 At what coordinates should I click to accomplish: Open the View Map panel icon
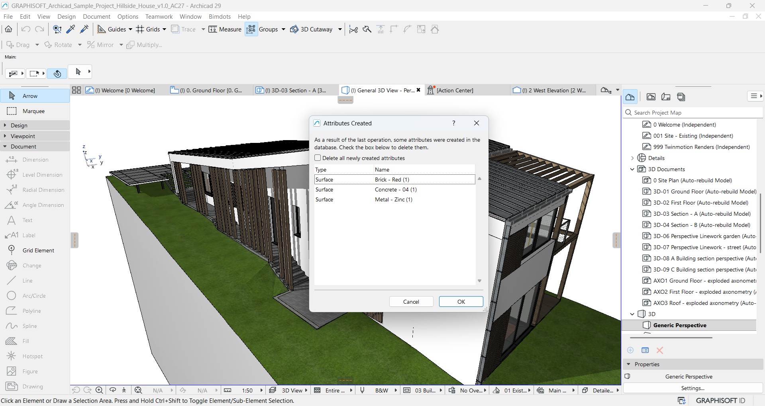[651, 97]
